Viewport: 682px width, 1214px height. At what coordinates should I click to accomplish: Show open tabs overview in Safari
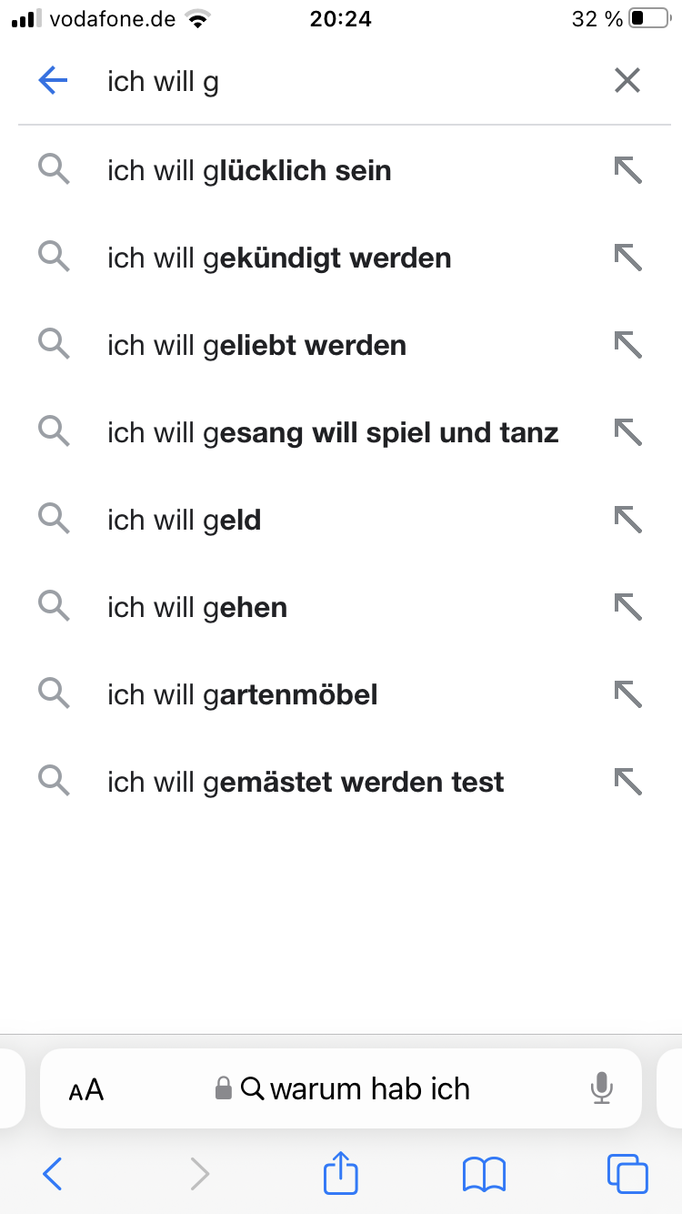click(x=627, y=1174)
